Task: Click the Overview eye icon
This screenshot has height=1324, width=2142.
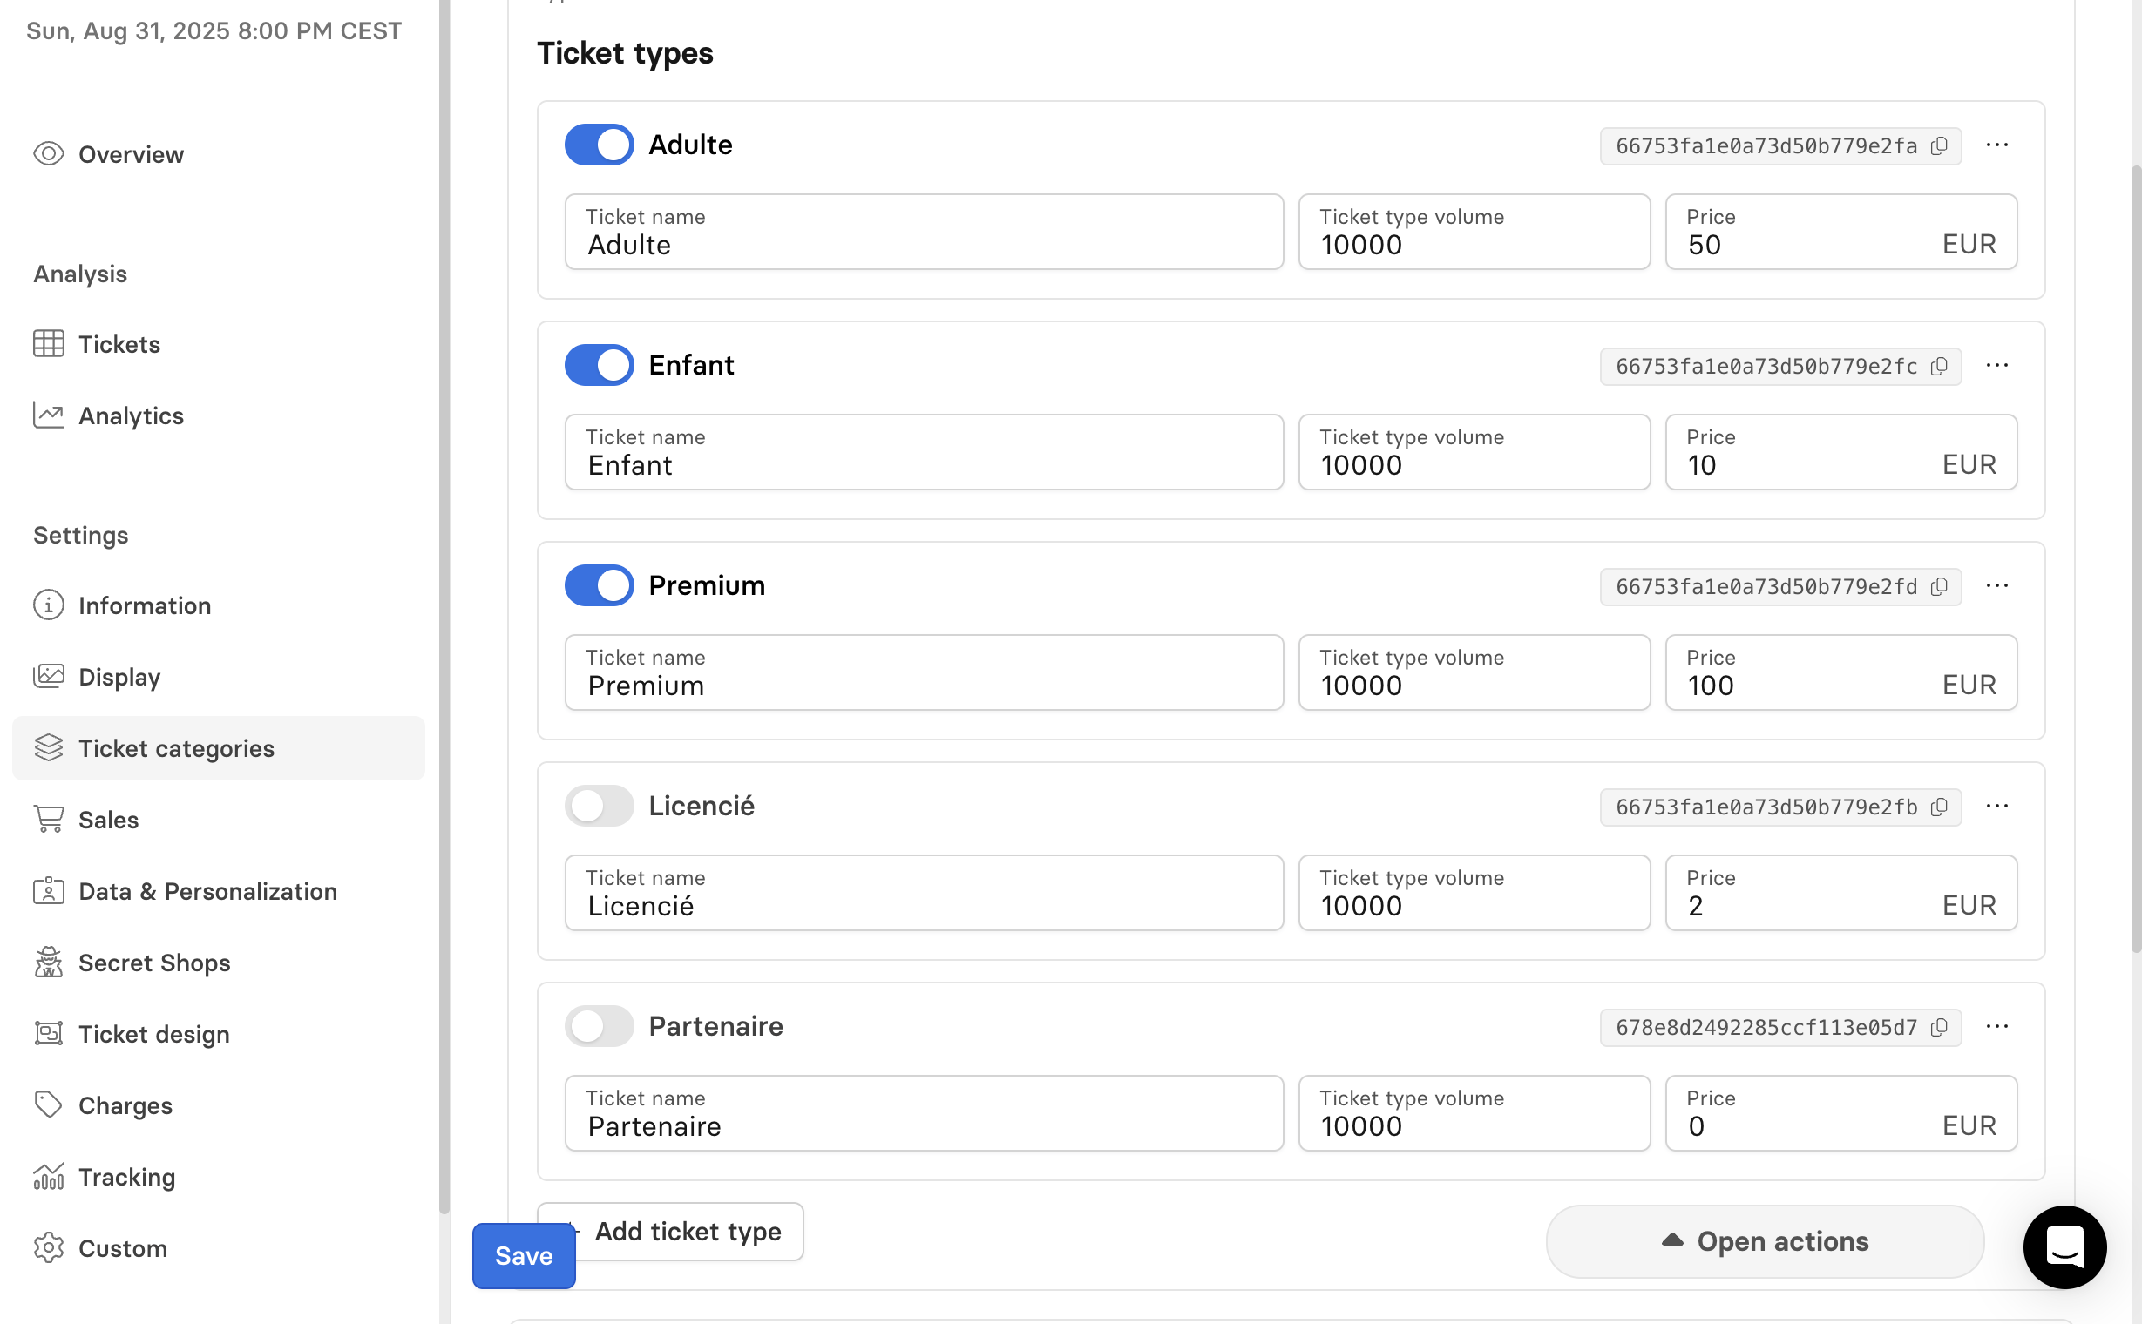Action: coord(48,154)
